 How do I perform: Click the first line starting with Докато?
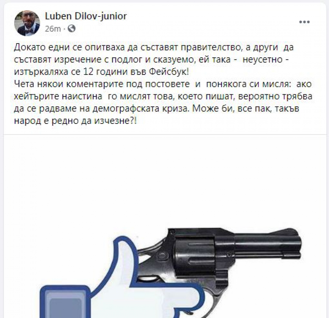point(154,48)
